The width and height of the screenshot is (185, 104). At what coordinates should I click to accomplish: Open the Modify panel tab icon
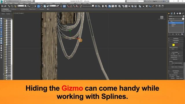pyautogui.click(x=171, y=14)
